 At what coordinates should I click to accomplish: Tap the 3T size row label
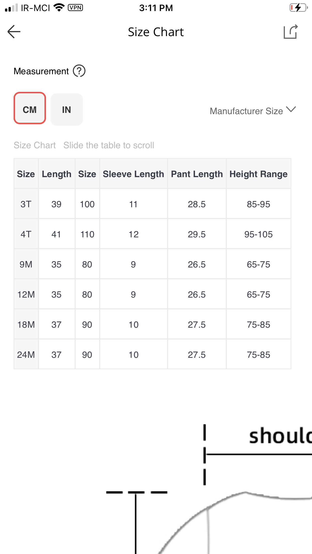26,204
